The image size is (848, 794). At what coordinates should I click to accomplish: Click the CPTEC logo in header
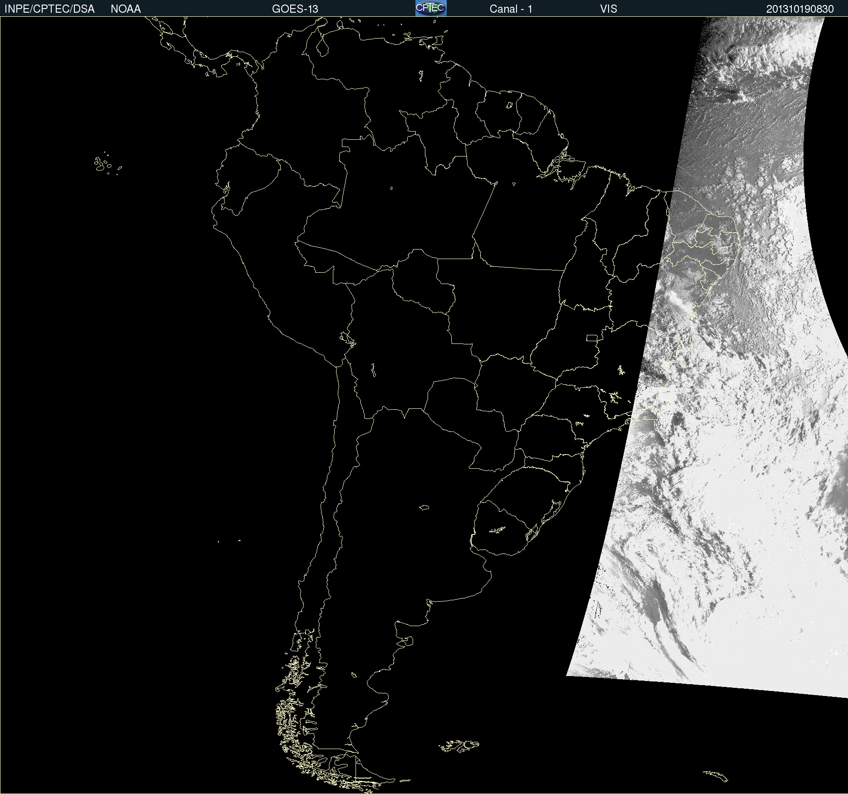[430, 8]
